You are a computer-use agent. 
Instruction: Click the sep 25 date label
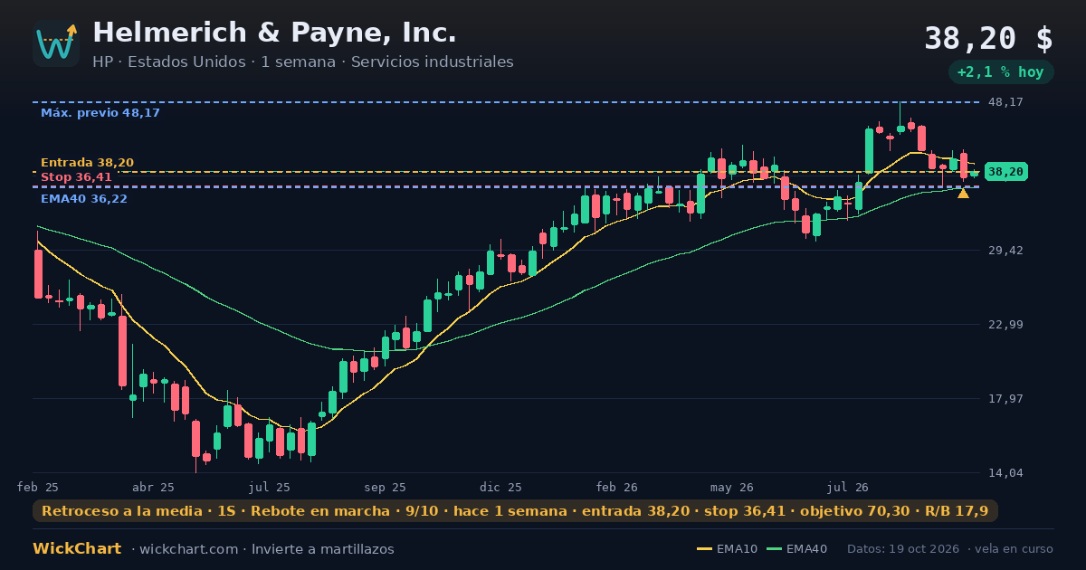coord(385,488)
